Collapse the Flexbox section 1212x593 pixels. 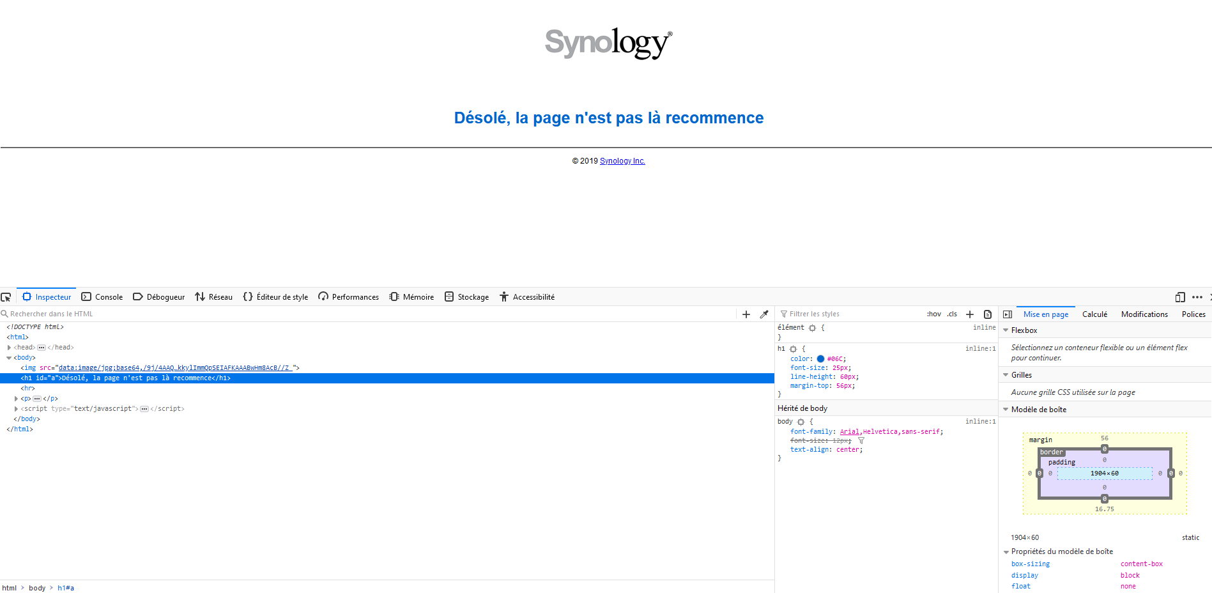click(1006, 330)
